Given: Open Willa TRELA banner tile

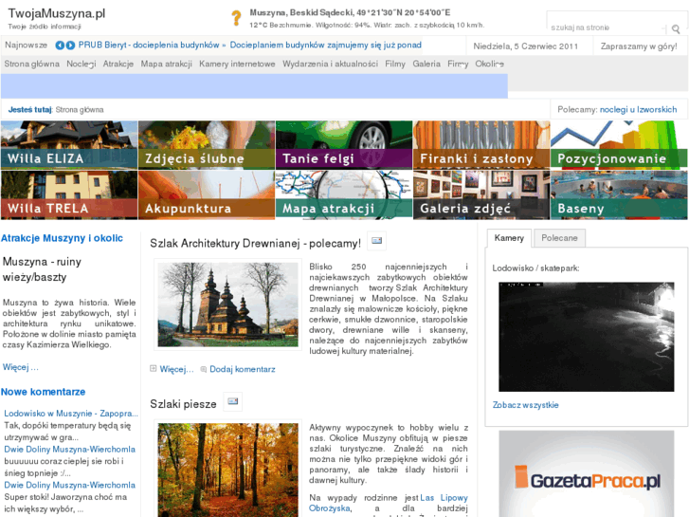Looking at the screenshot, I should coord(69,194).
